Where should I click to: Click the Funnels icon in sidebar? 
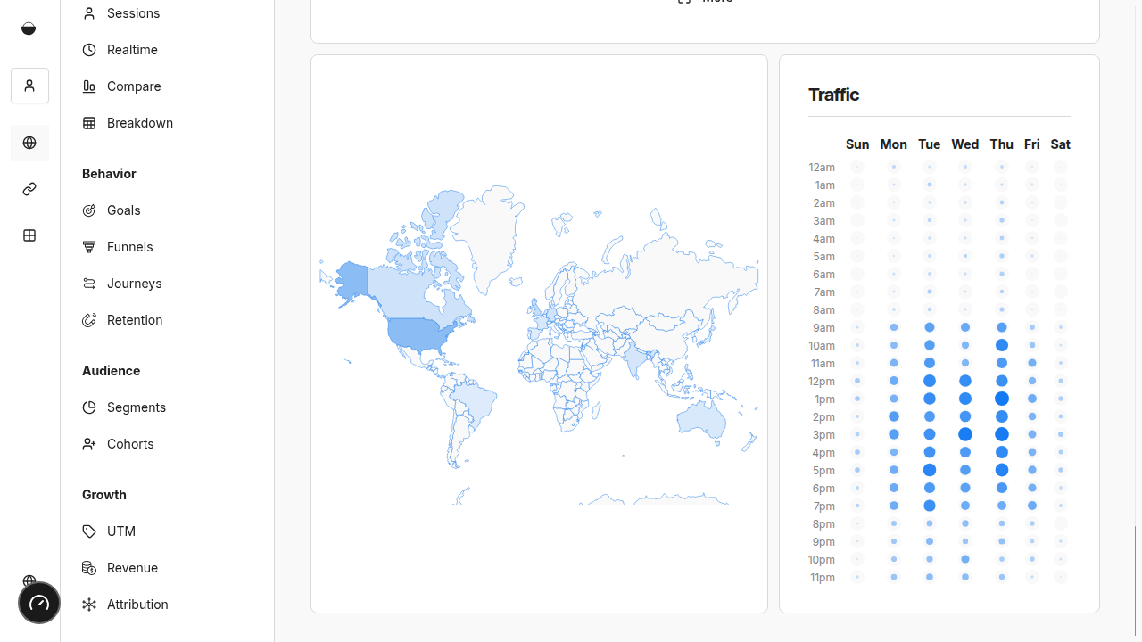coord(89,247)
